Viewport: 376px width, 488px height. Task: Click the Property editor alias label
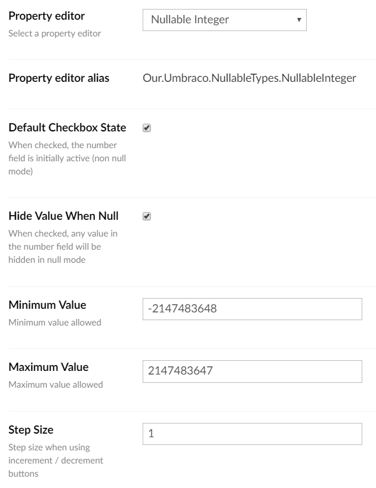coord(58,78)
